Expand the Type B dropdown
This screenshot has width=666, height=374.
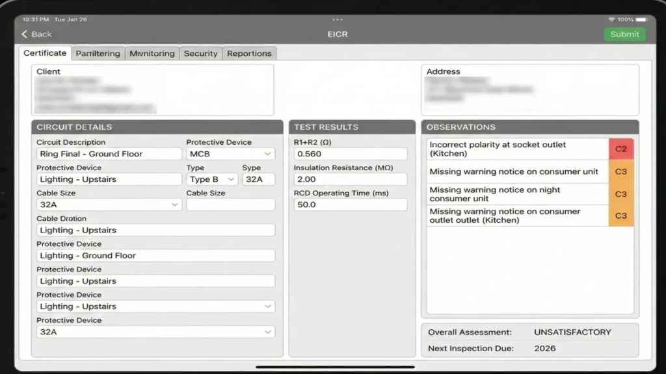(211, 179)
